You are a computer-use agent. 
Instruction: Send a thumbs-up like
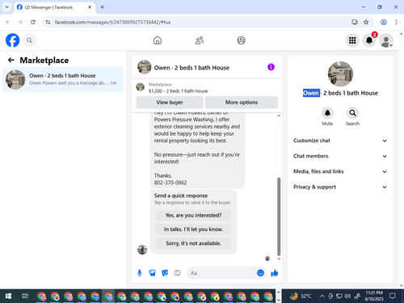275,273
